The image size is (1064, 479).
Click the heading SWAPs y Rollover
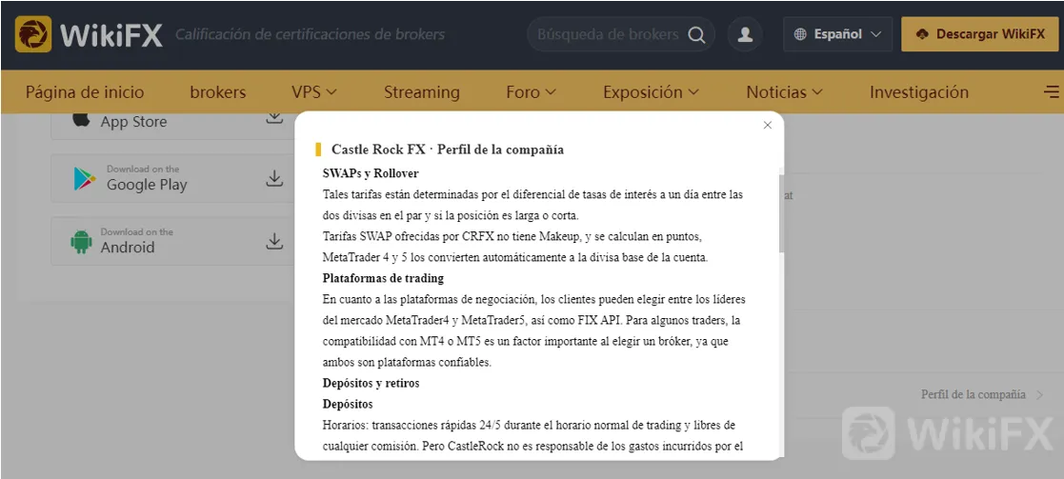pos(371,173)
